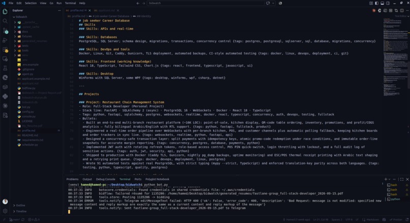The image size is (410, 223).
Task: Open the File menu
Action: 11,3
